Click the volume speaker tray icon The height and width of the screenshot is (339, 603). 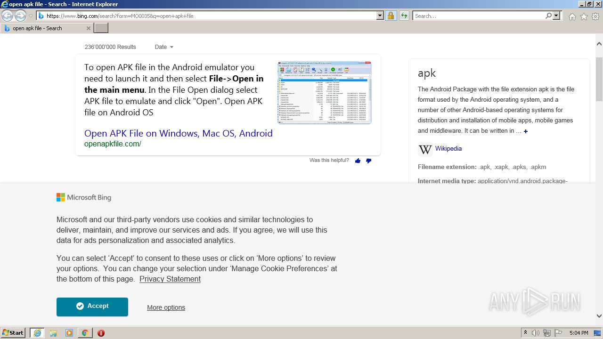(536, 333)
